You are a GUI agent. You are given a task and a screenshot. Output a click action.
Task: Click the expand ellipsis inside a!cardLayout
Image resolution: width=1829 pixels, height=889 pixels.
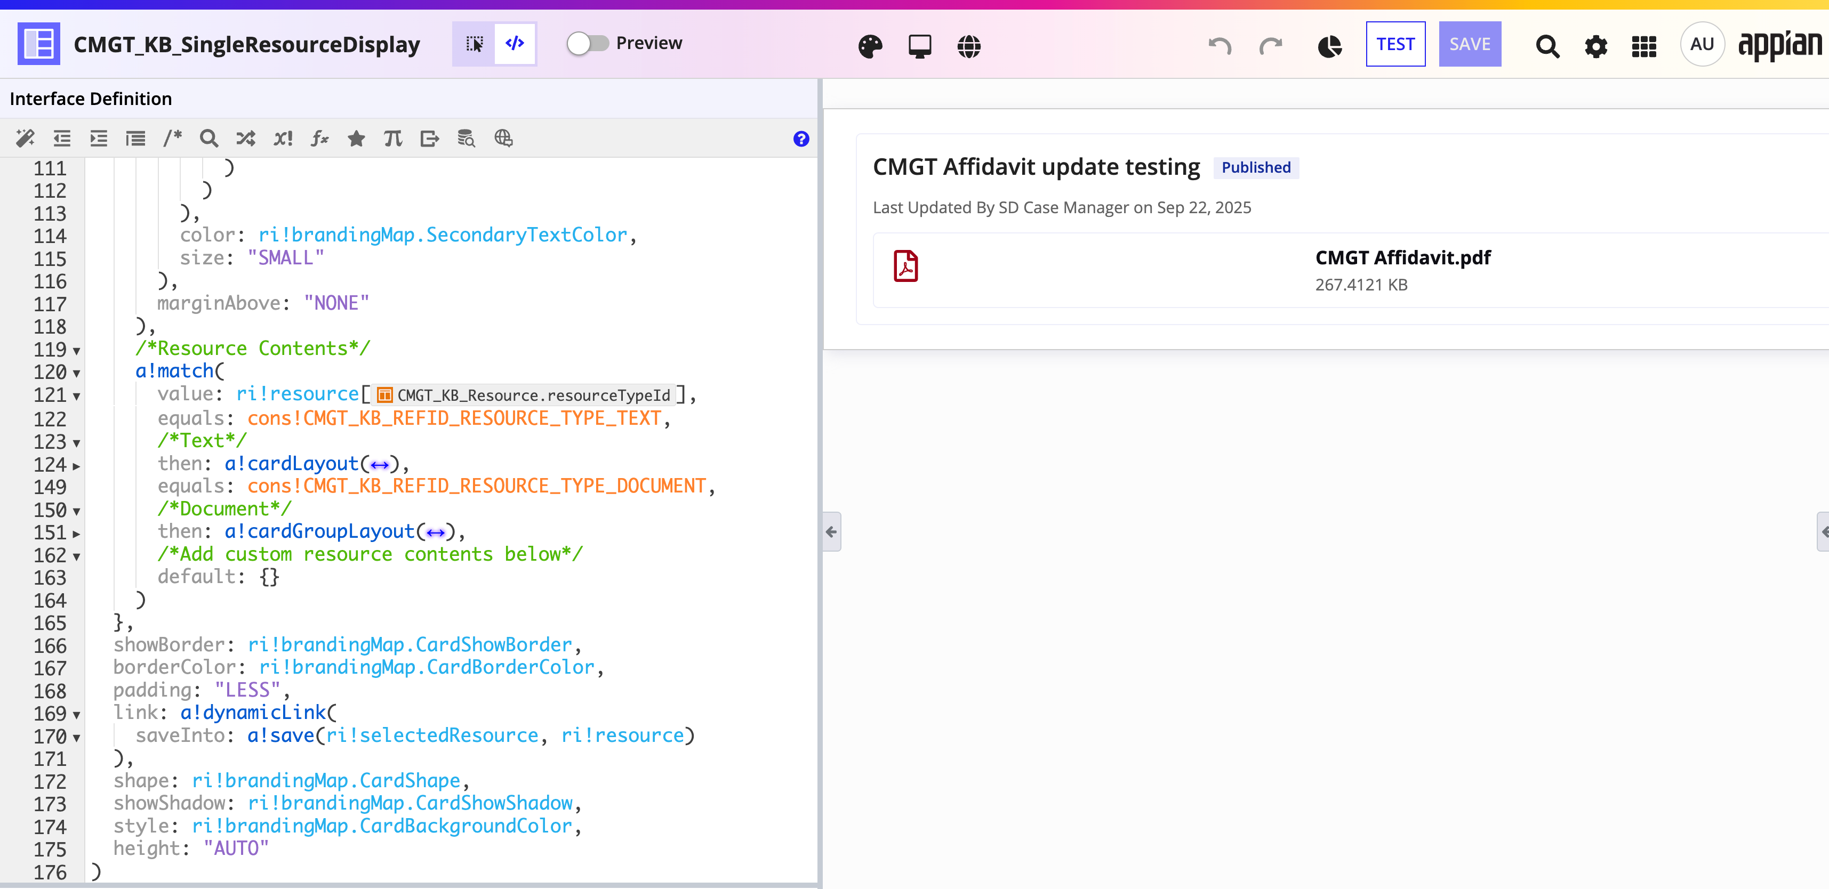coord(380,465)
